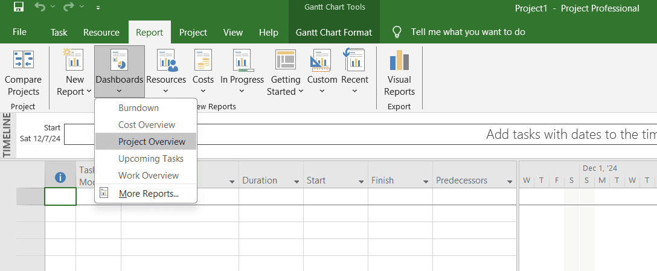Click the vertical TIMELINE label
This screenshot has width=657, height=271.
point(7,135)
